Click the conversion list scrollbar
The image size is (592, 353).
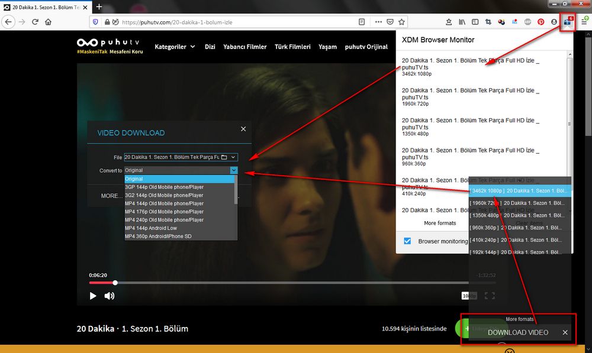point(236,190)
